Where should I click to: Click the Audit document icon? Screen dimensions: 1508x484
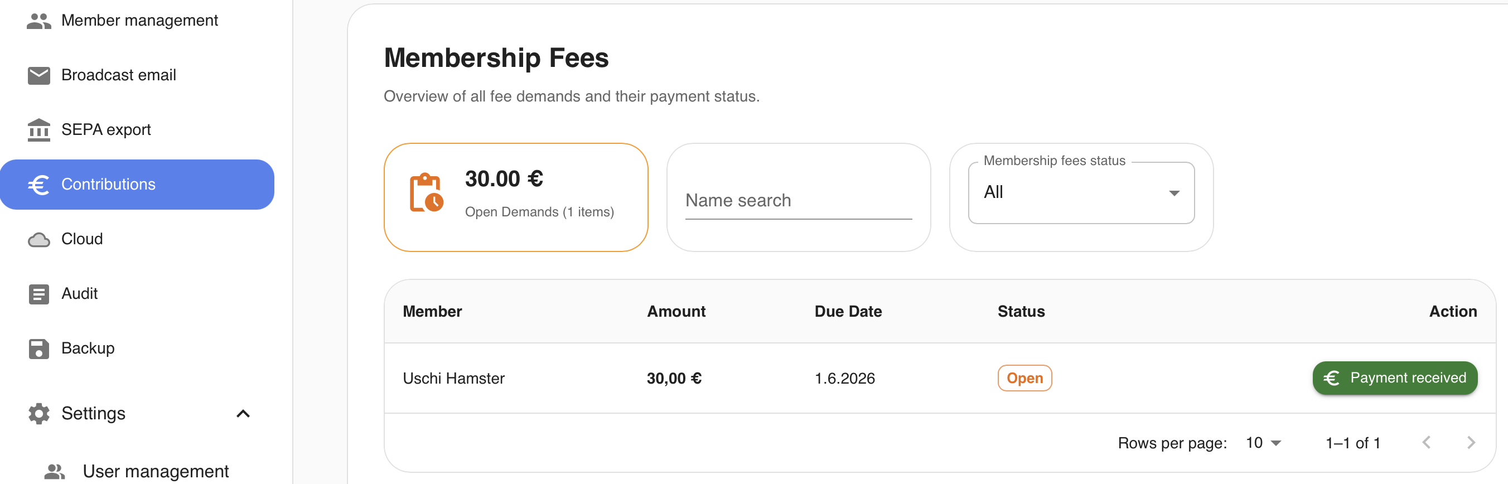(x=38, y=294)
